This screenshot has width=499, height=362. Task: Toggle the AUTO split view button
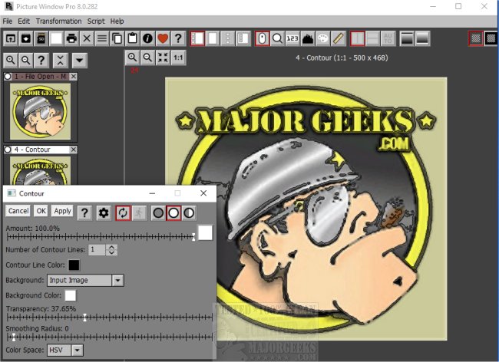388,39
